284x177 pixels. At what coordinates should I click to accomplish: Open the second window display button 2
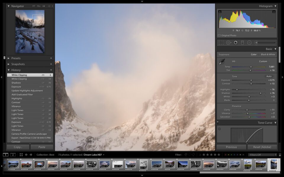point(13,155)
